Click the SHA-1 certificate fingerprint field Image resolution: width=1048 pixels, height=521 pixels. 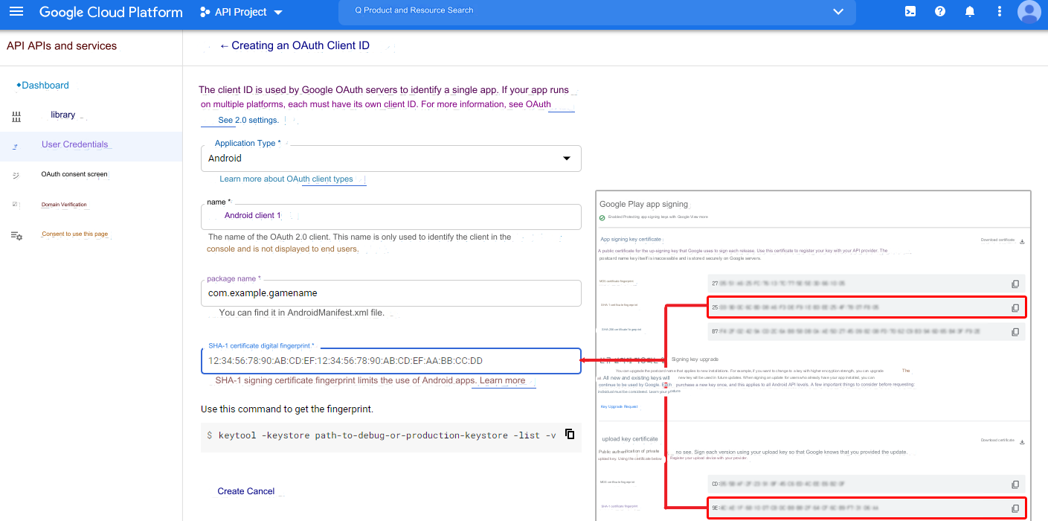tap(390, 361)
